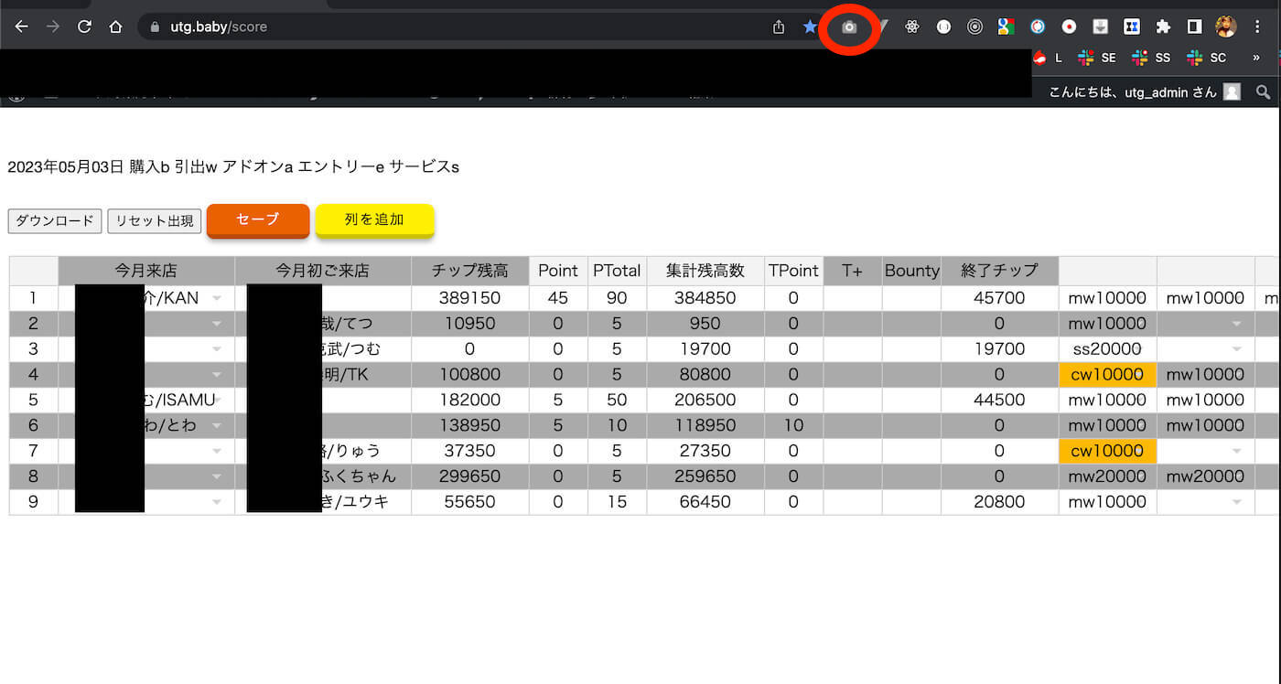Open the profile avatar in Chrome toolbar
Viewport: 1281px width, 684px height.
tap(1225, 27)
